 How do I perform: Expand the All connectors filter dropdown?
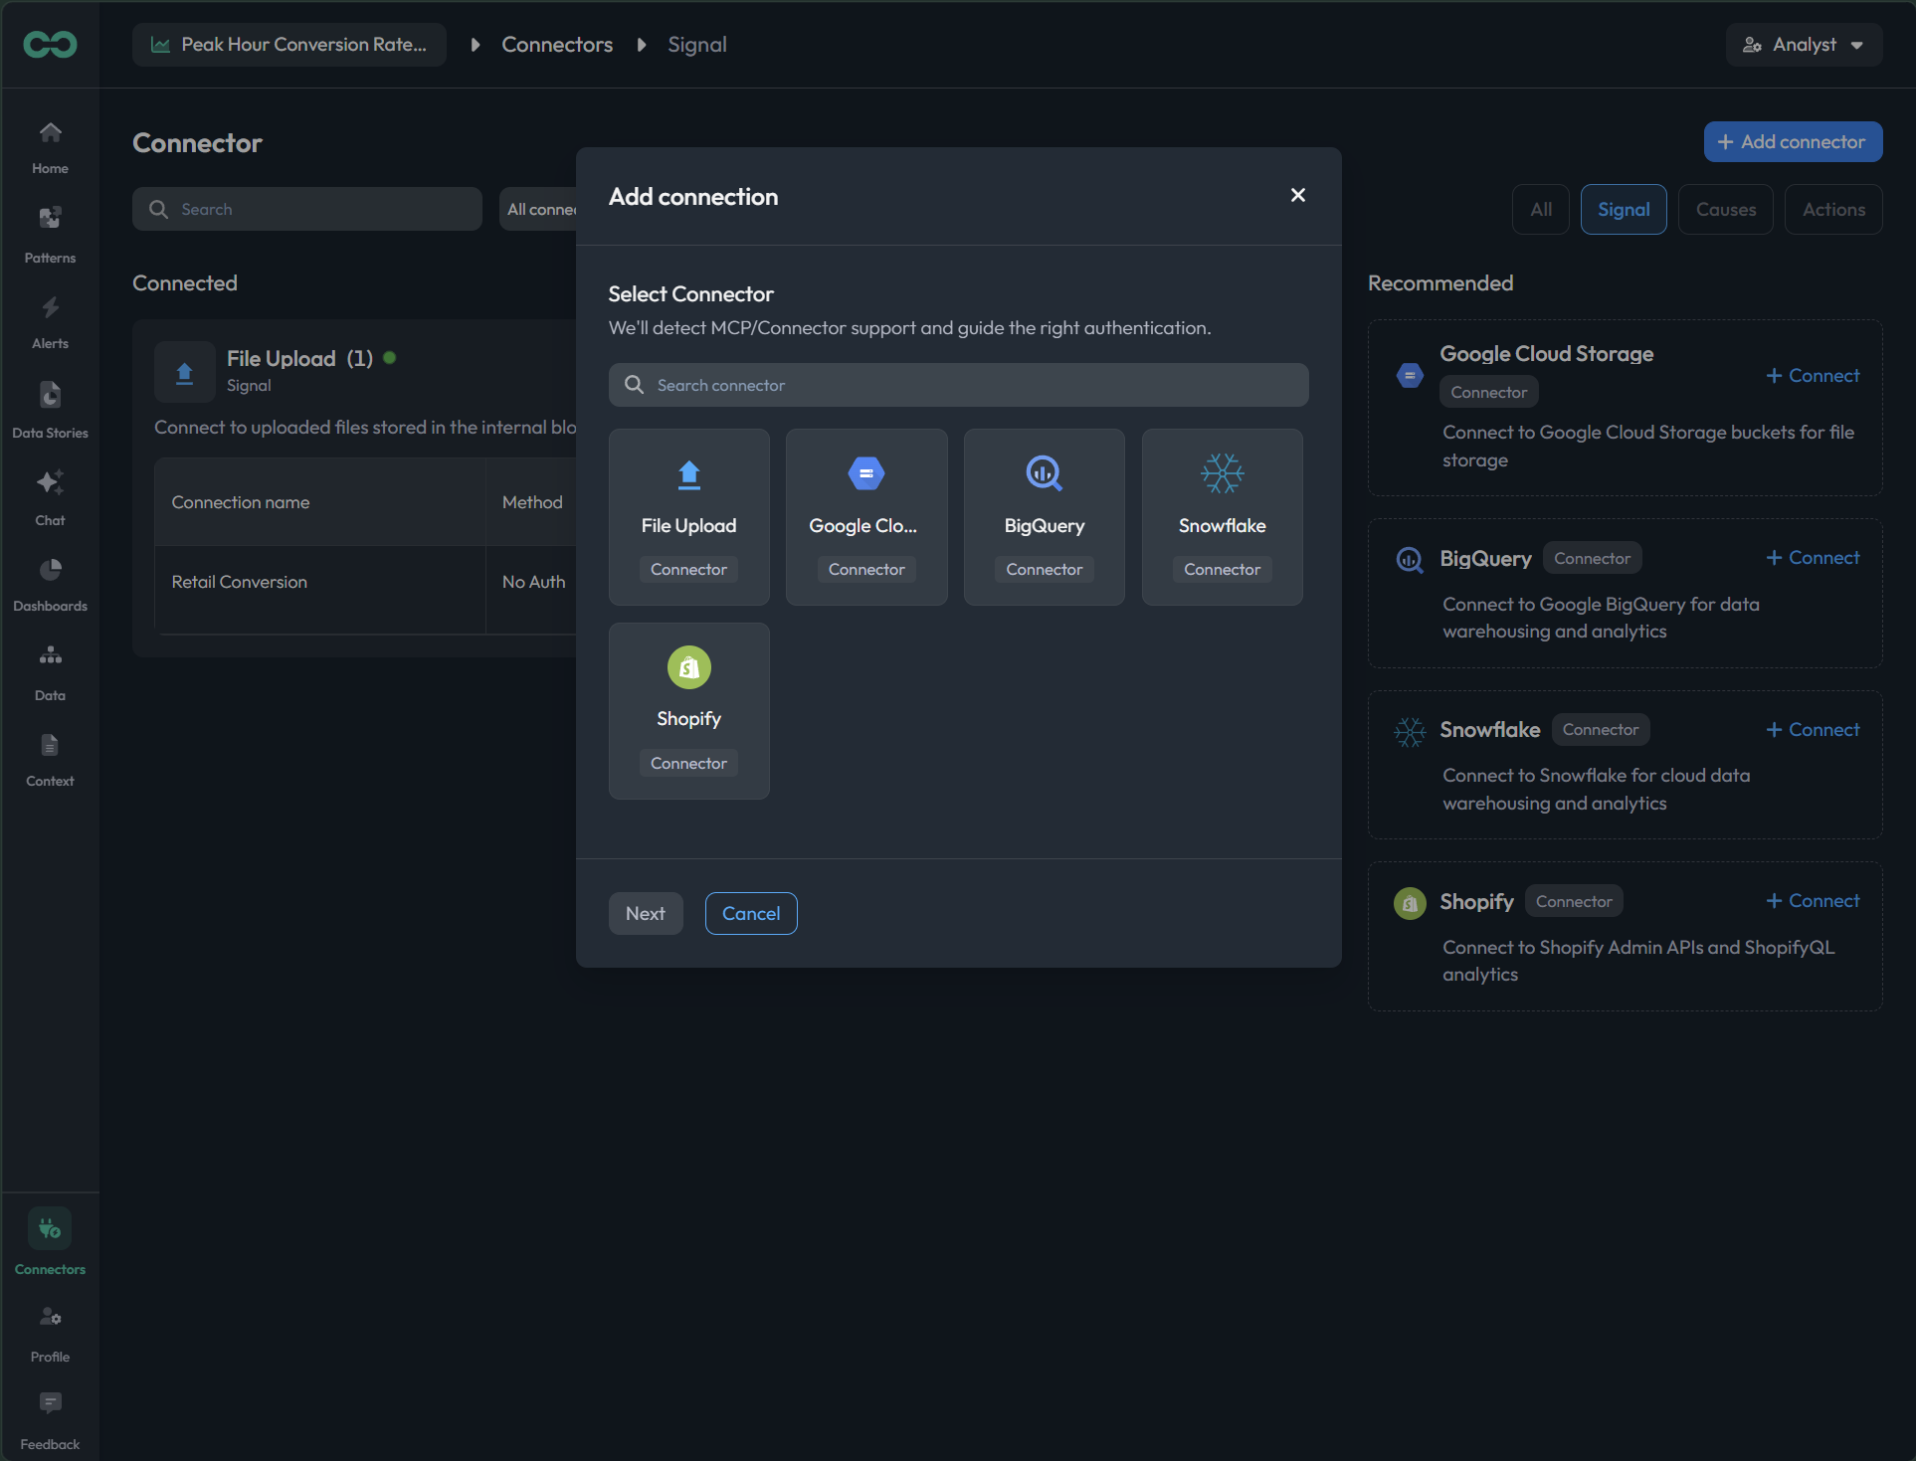[x=539, y=209]
